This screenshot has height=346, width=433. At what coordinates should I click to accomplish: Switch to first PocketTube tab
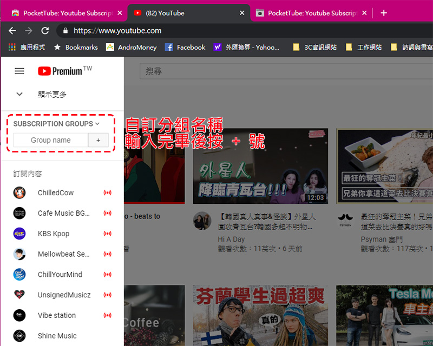[x=62, y=13]
